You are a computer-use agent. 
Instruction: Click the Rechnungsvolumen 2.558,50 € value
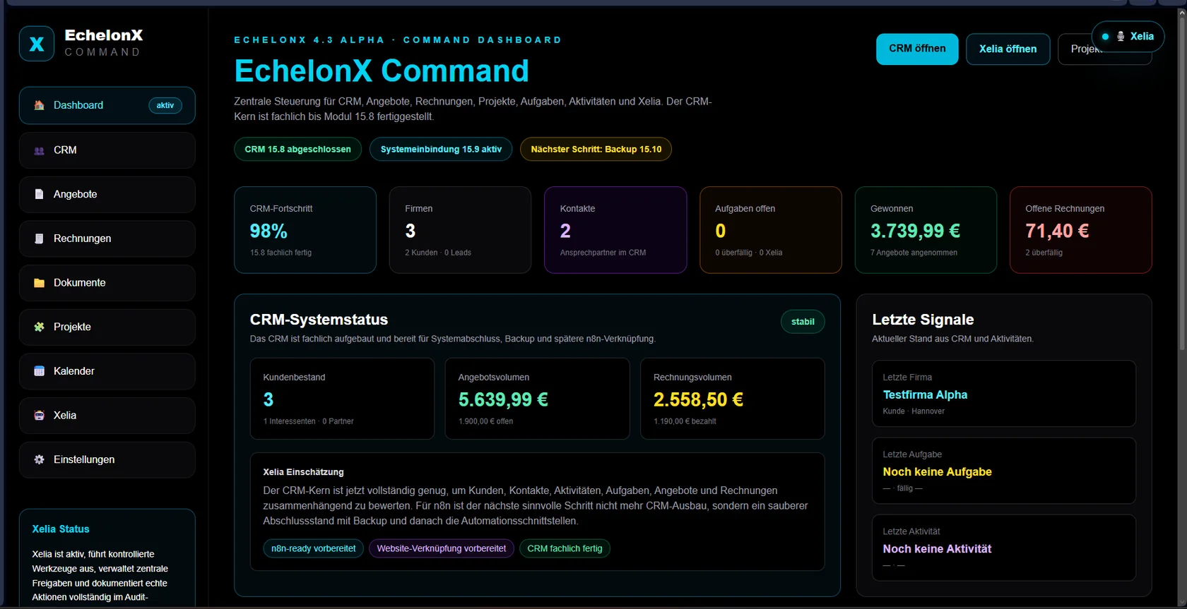click(x=698, y=400)
